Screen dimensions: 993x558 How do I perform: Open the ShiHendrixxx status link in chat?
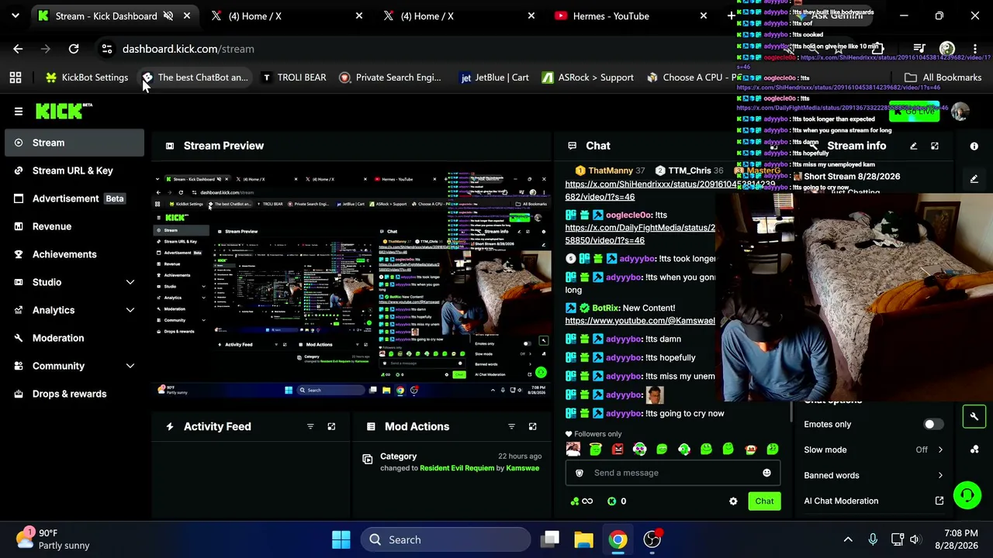point(640,191)
